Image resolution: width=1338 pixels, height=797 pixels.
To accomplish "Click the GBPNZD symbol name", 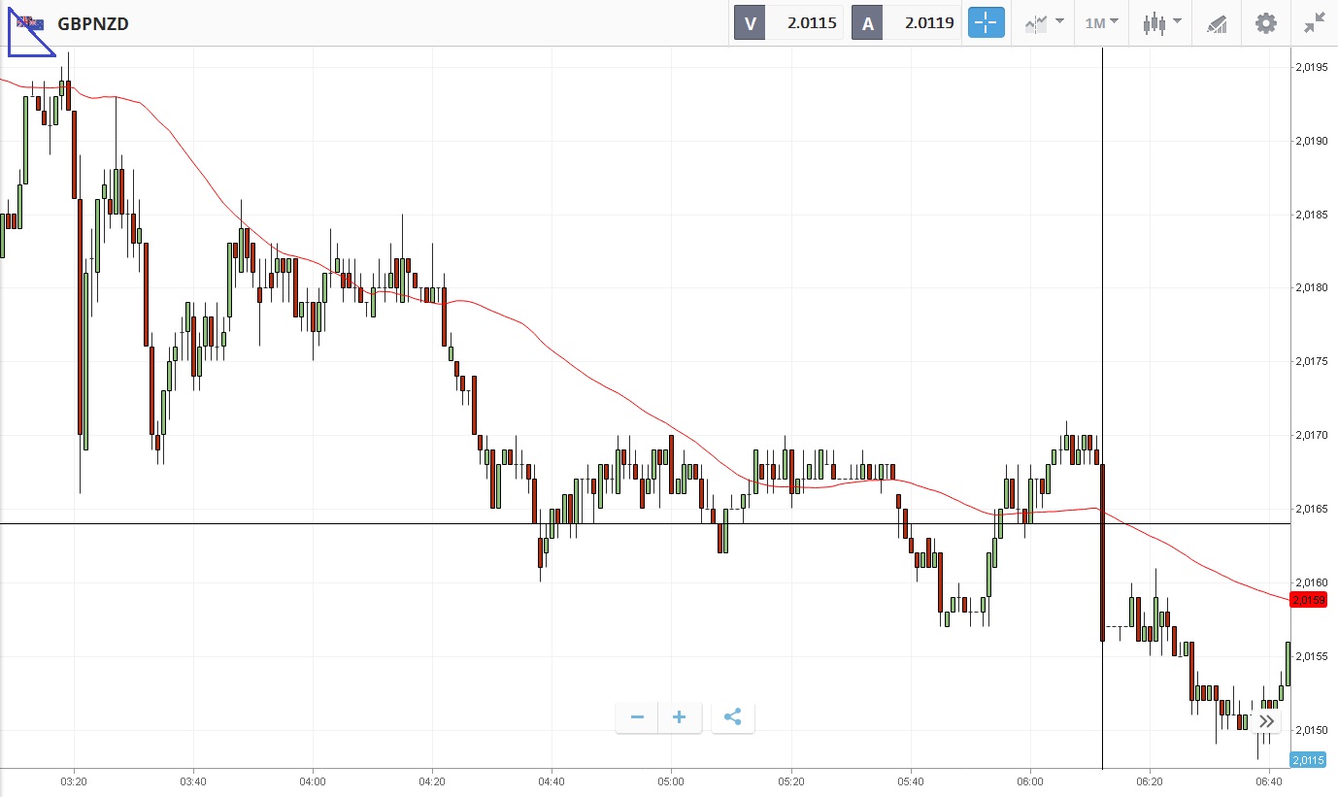I will coord(93,23).
